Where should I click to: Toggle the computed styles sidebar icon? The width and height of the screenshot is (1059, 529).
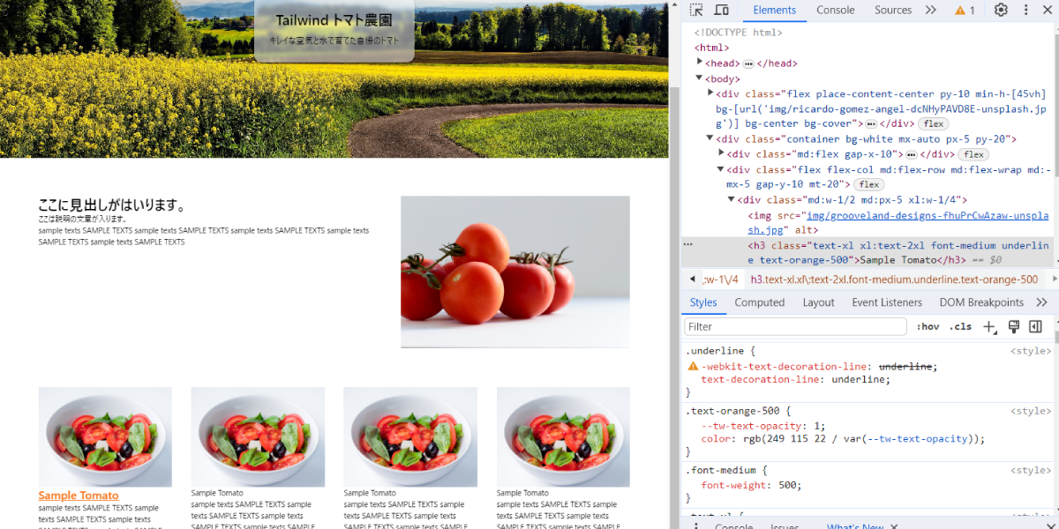click(x=1035, y=327)
